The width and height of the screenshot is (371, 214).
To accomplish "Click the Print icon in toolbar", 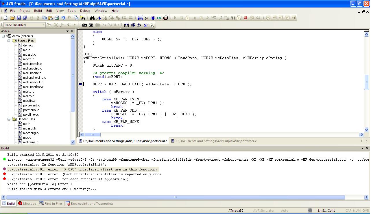I will 57,18.
